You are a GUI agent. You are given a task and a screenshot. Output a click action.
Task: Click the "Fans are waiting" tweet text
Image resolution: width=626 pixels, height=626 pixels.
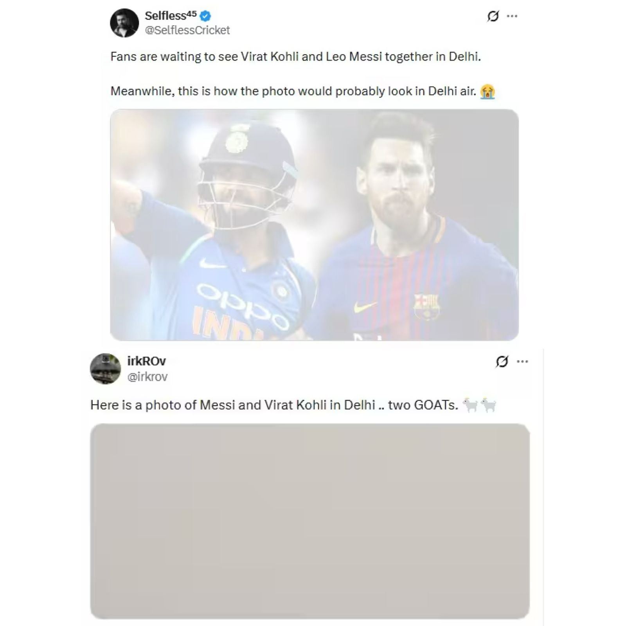coord(295,57)
